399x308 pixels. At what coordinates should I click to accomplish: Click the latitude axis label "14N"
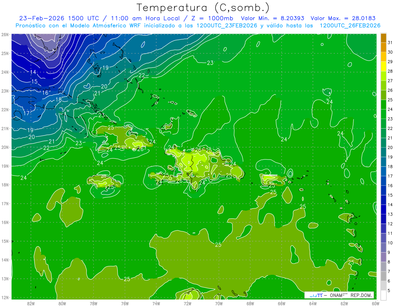coord(5,260)
